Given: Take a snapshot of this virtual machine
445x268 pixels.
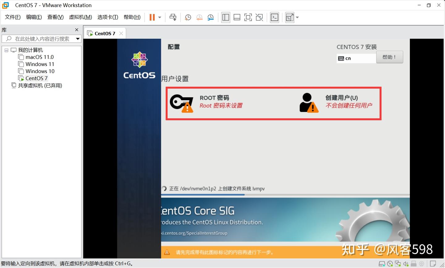Looking at the screenshot, I should click(x=188, y=17).
